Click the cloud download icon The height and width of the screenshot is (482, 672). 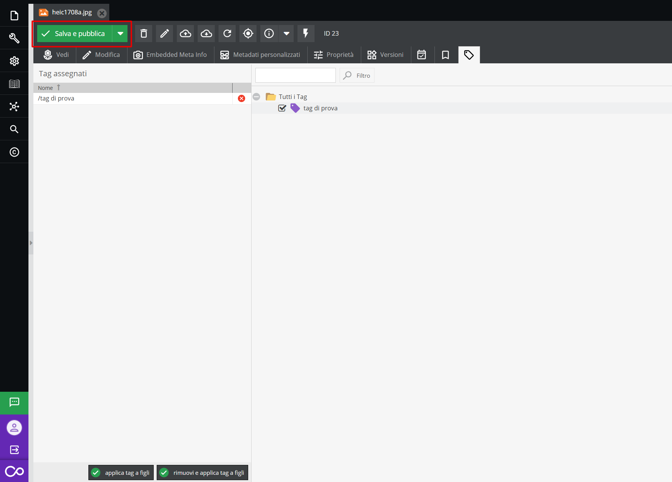206,34
